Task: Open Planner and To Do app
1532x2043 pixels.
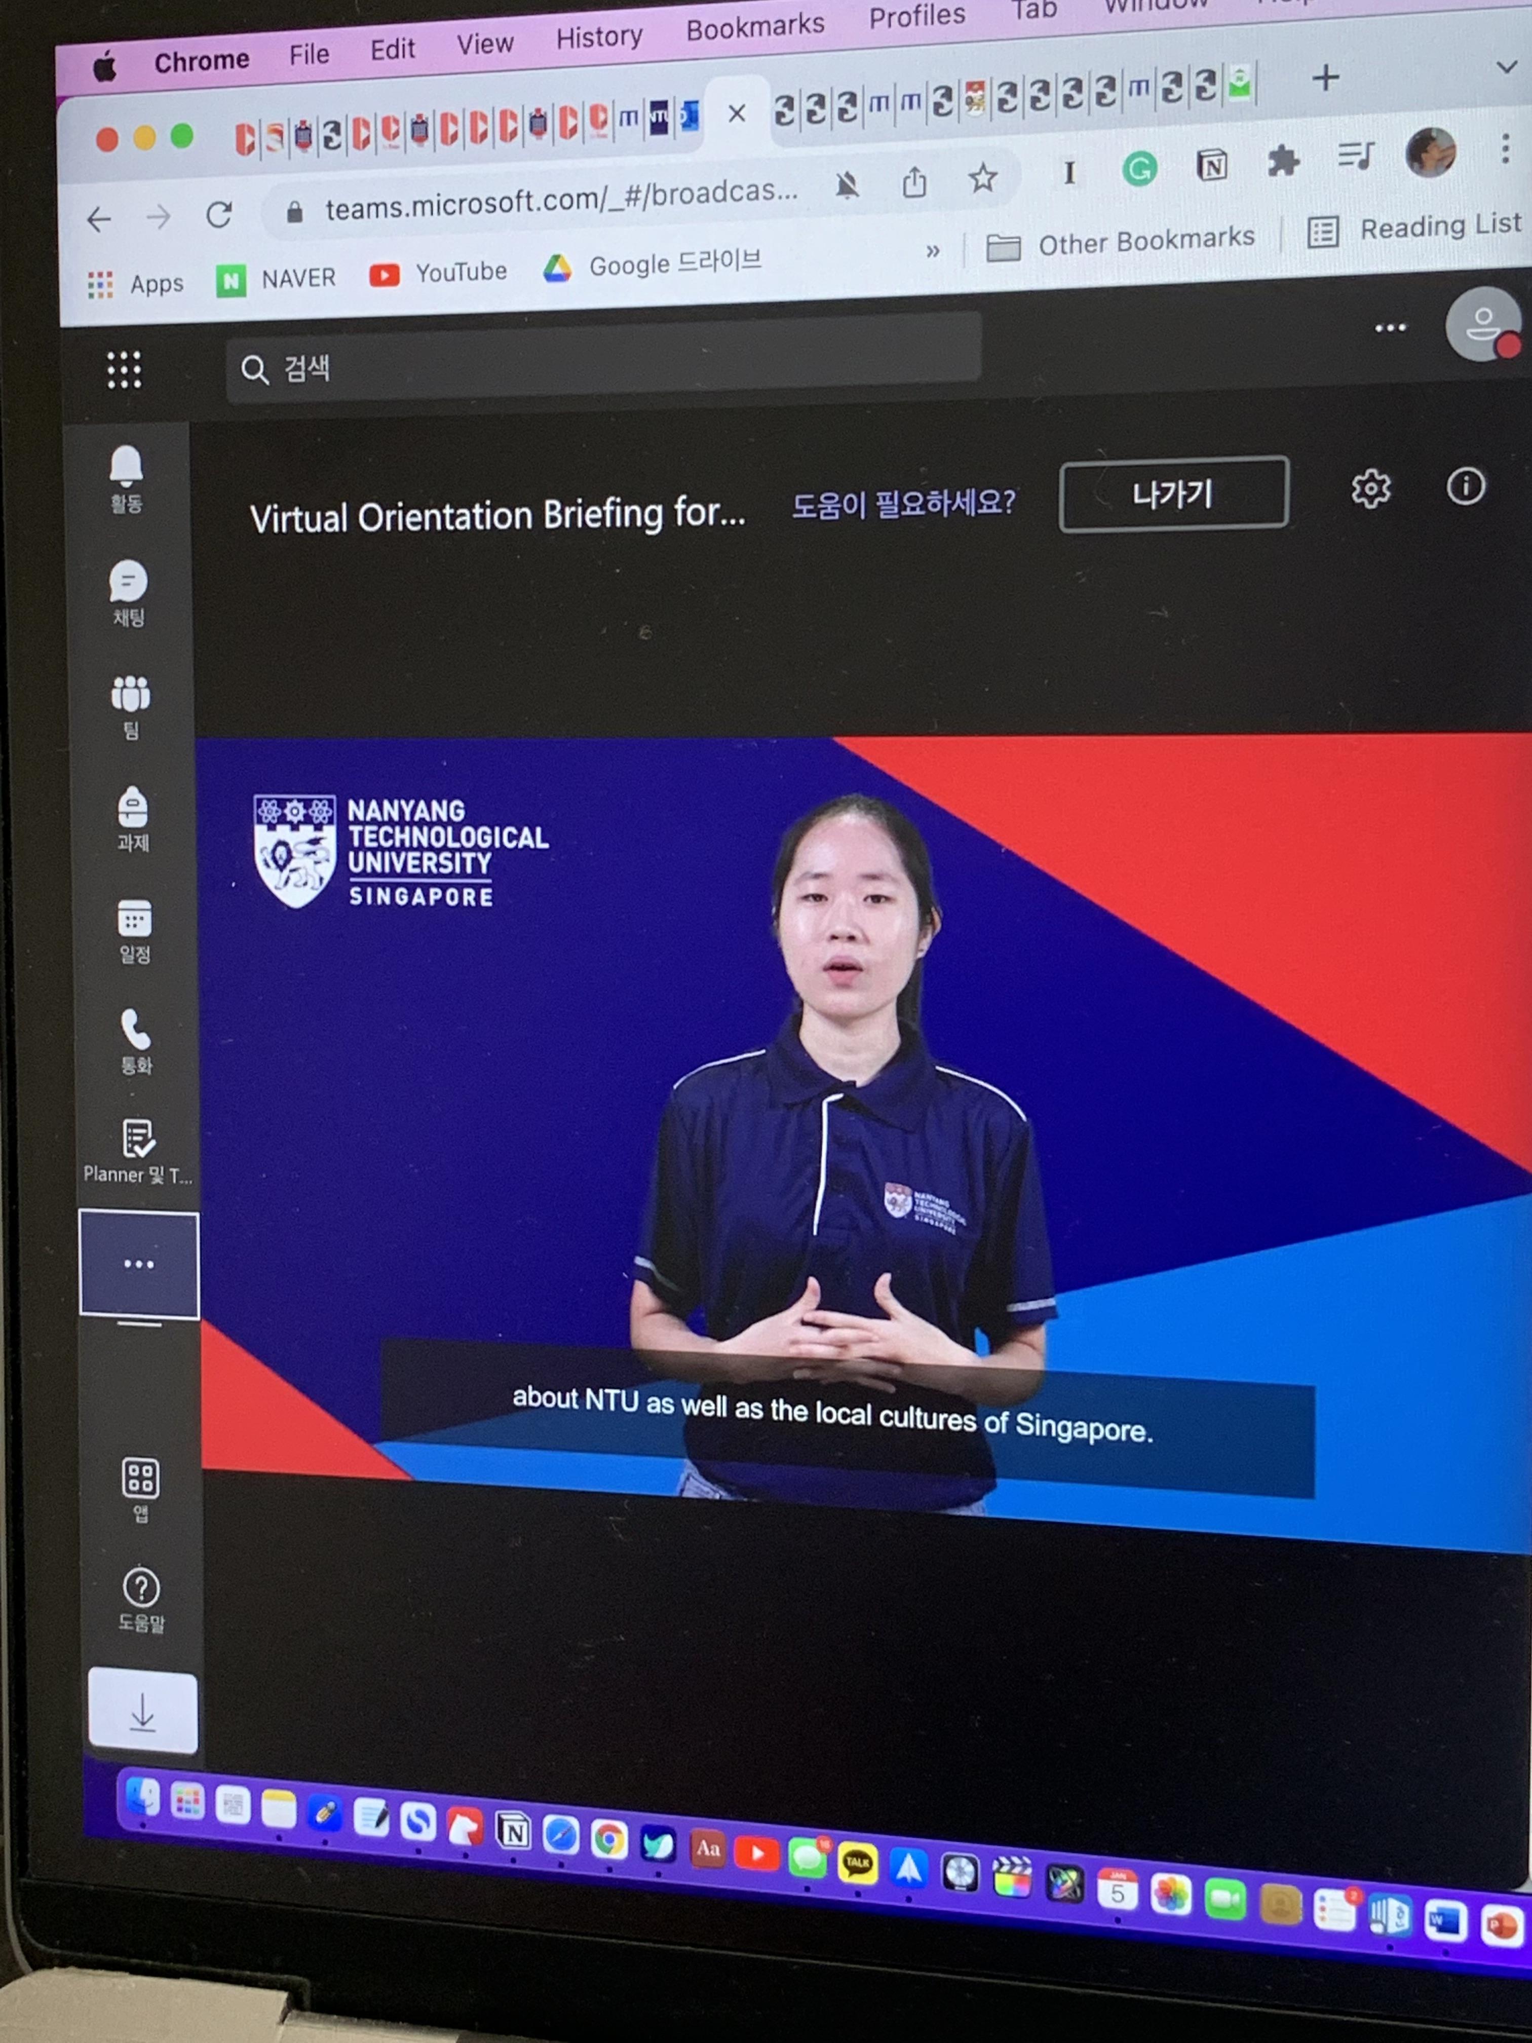Action: point(138,1150)
